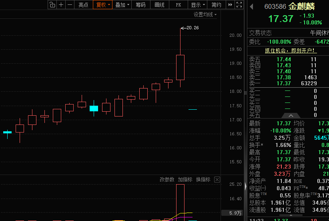Viewport: 329px width, 221px height.
Task: Click the lock icon in chart toolbar
Action: coord(52,5)
